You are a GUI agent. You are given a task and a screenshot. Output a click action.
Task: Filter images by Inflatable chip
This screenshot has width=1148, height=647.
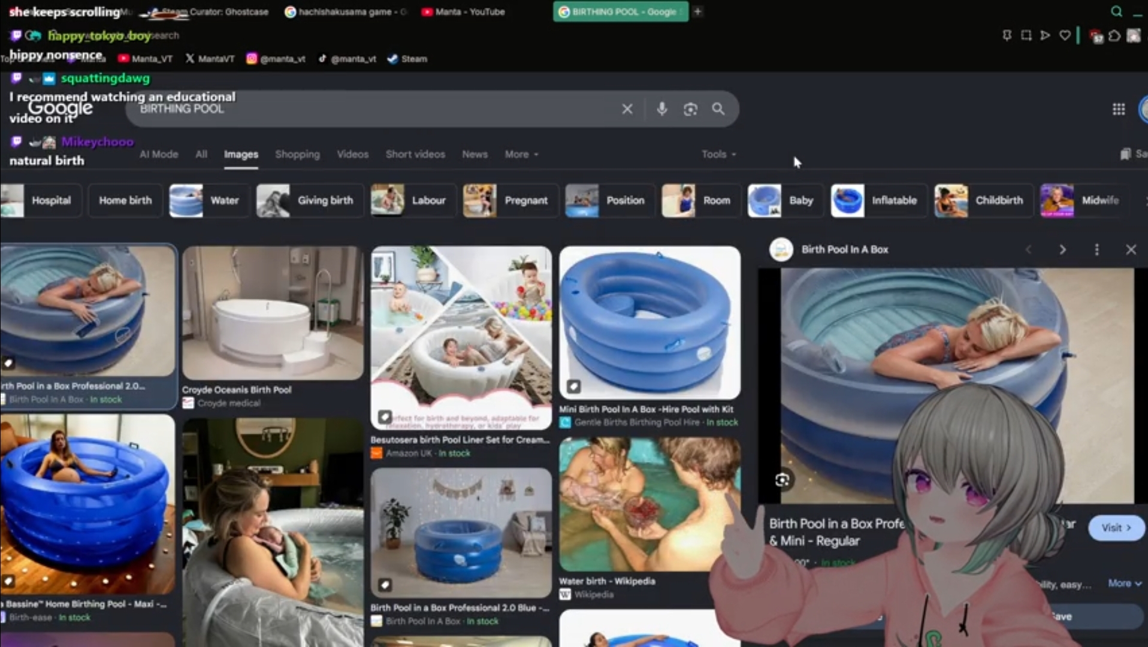pos(878,201)
